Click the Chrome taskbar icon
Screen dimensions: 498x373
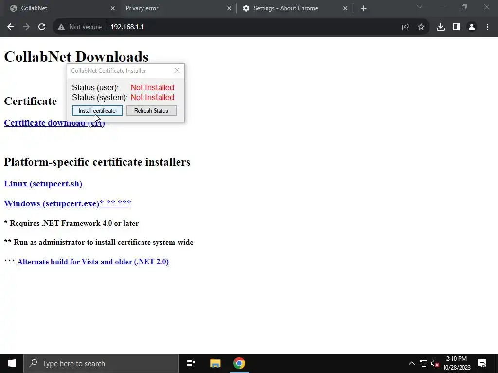tap(239, 363)
